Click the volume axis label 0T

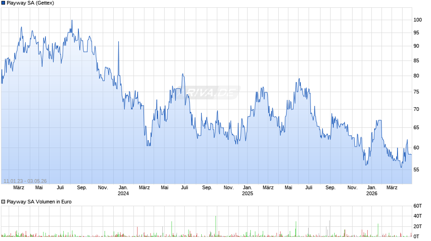(x=416, y=236)
